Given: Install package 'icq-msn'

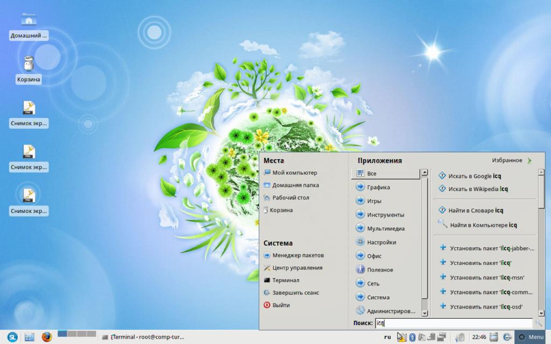Looking at the screenshot, I should point(482,277).
